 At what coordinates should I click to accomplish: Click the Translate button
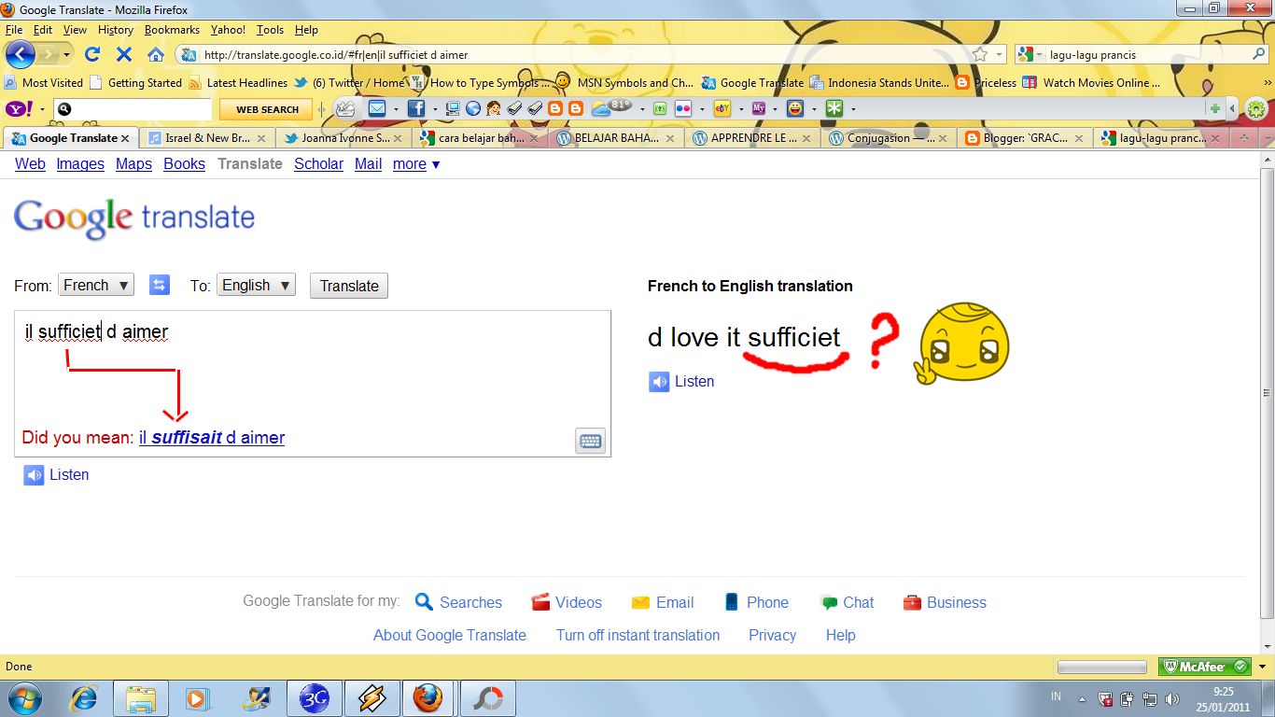click(349, 286)
